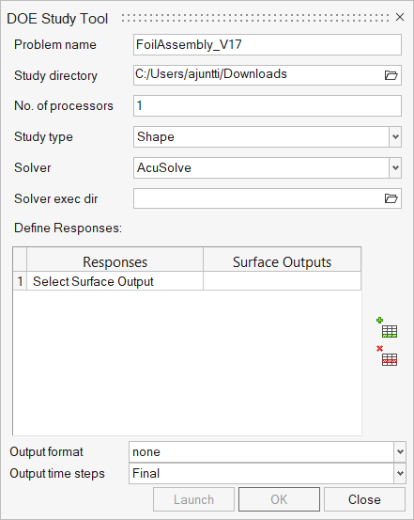Click the Responses column header
The image size is (414, 520).
click(115, 262)
